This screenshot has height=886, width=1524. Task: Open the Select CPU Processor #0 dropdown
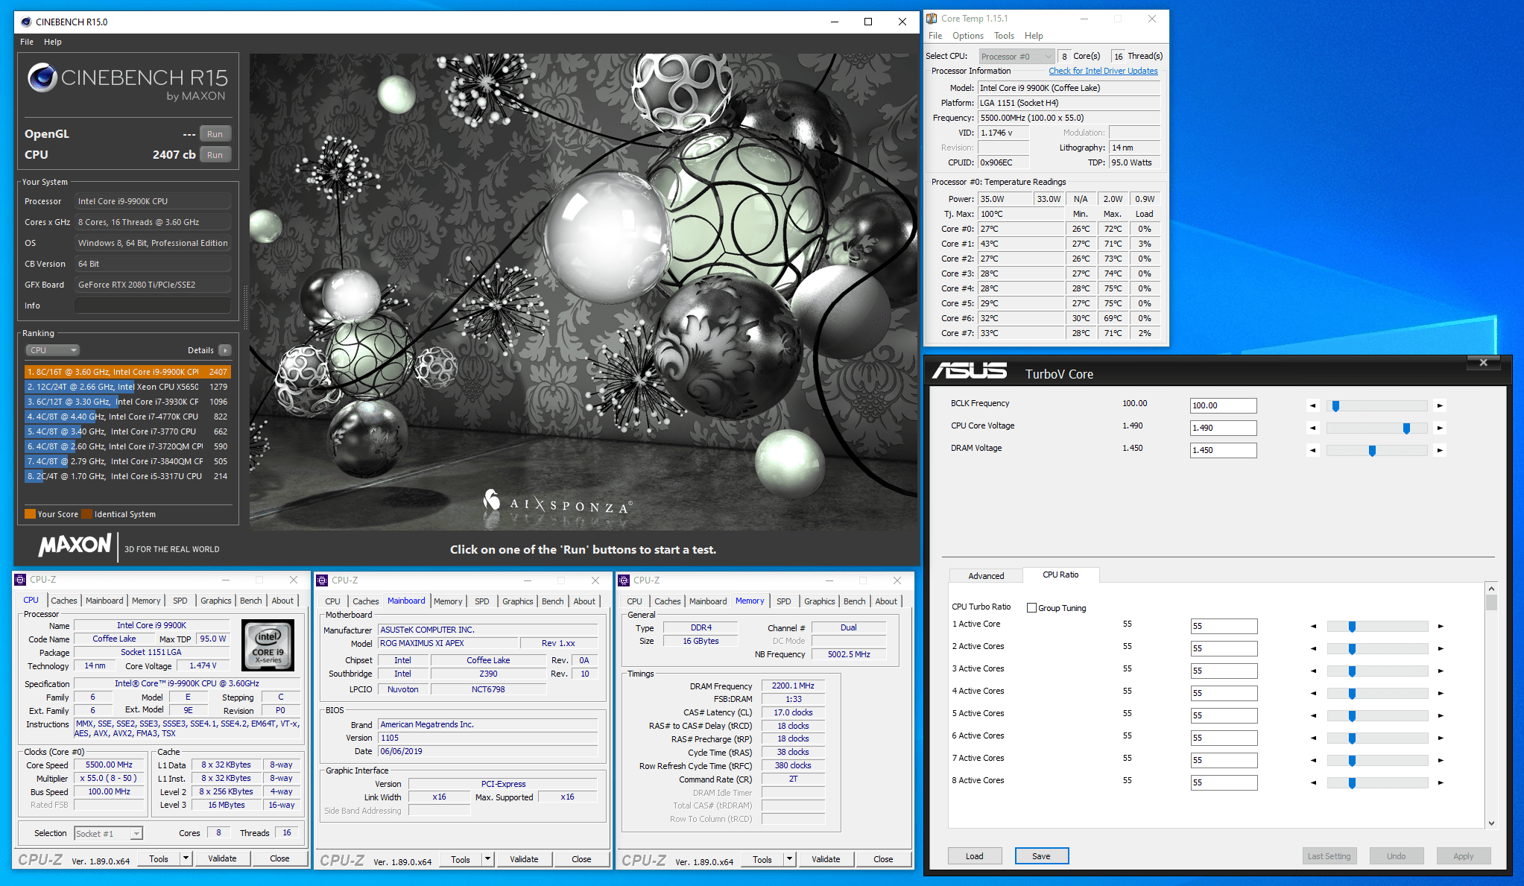click(x=1016, y=57)
